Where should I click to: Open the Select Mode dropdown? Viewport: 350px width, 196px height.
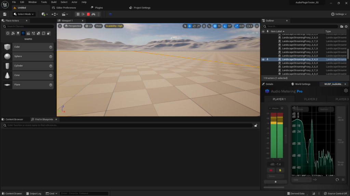[x=24, y=14]
